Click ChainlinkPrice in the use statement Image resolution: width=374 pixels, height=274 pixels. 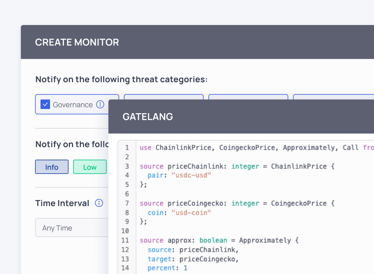(x=177, y=148)
